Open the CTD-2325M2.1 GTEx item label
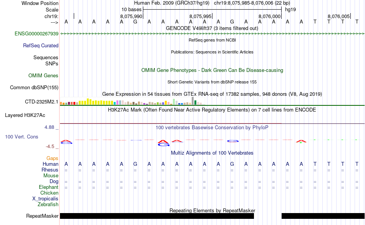The image size is (365, 225). 41,102
